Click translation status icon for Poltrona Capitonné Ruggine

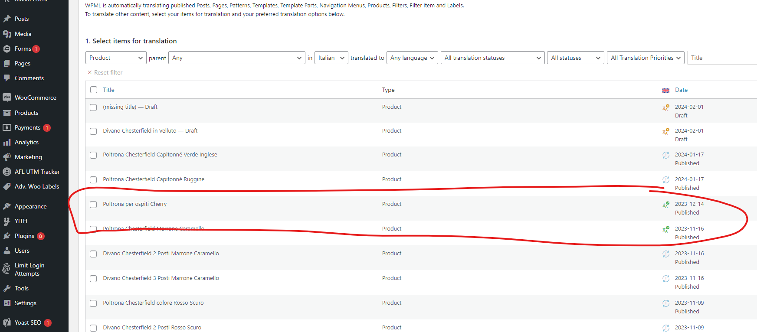666,180
